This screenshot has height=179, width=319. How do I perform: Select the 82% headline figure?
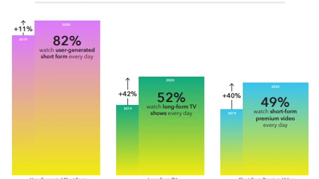point(67,41)
